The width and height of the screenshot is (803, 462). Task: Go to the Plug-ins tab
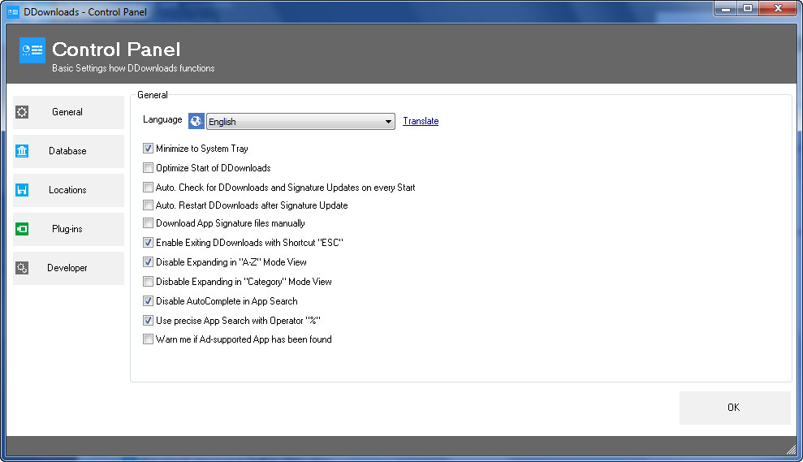(x=69, y=229)
